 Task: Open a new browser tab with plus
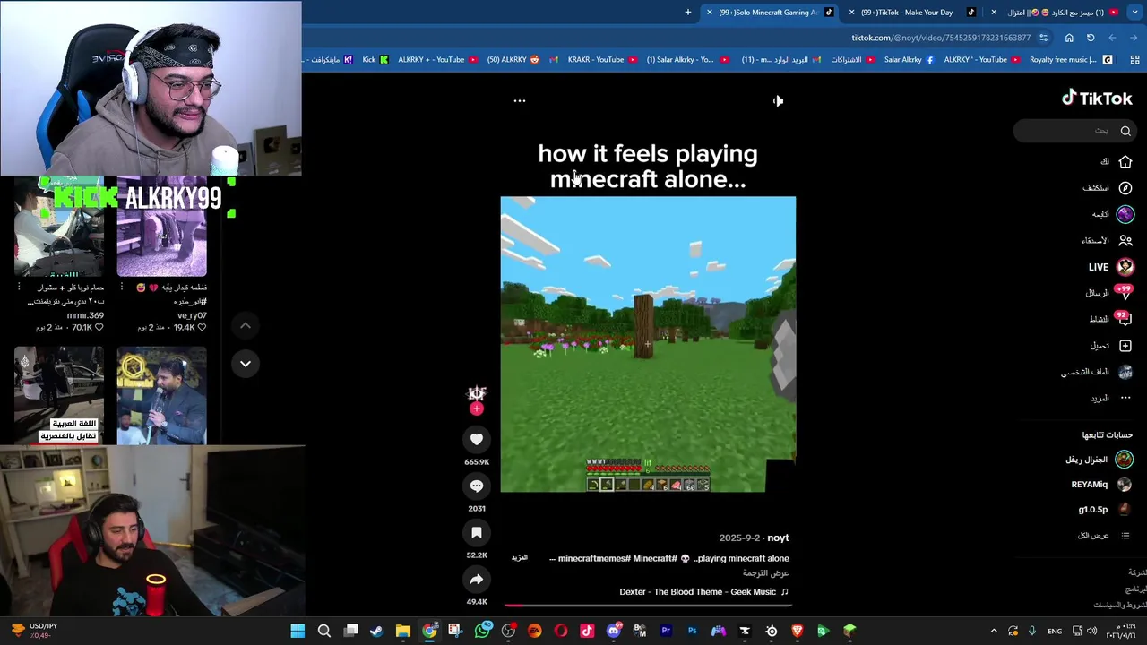click(x=688, y=13)
